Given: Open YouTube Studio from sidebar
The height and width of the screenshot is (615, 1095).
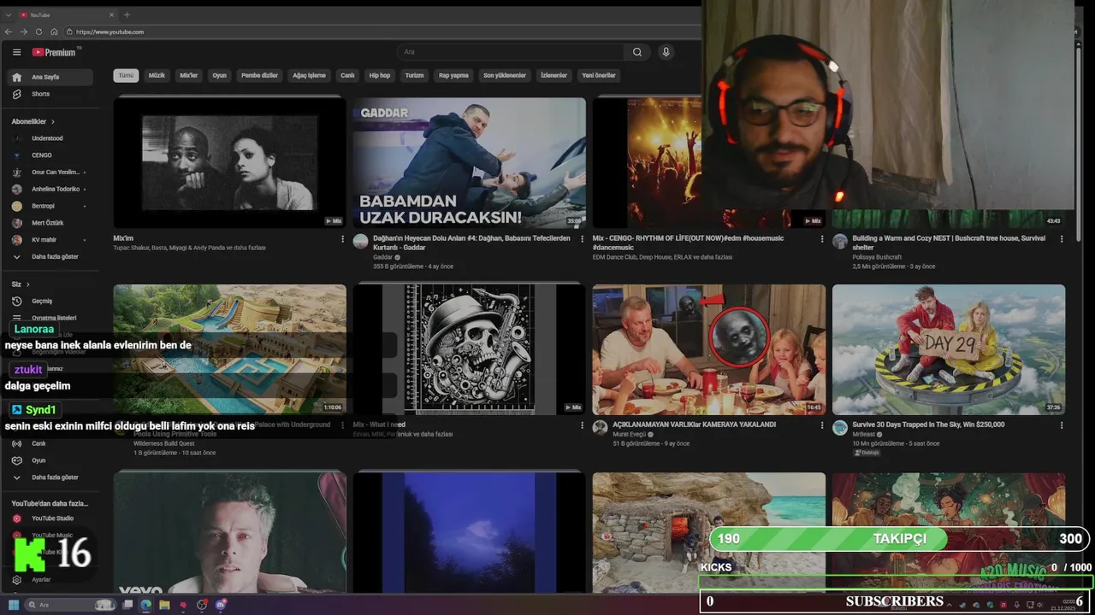Looking at the screenshot, I should (x=50, y=518).
